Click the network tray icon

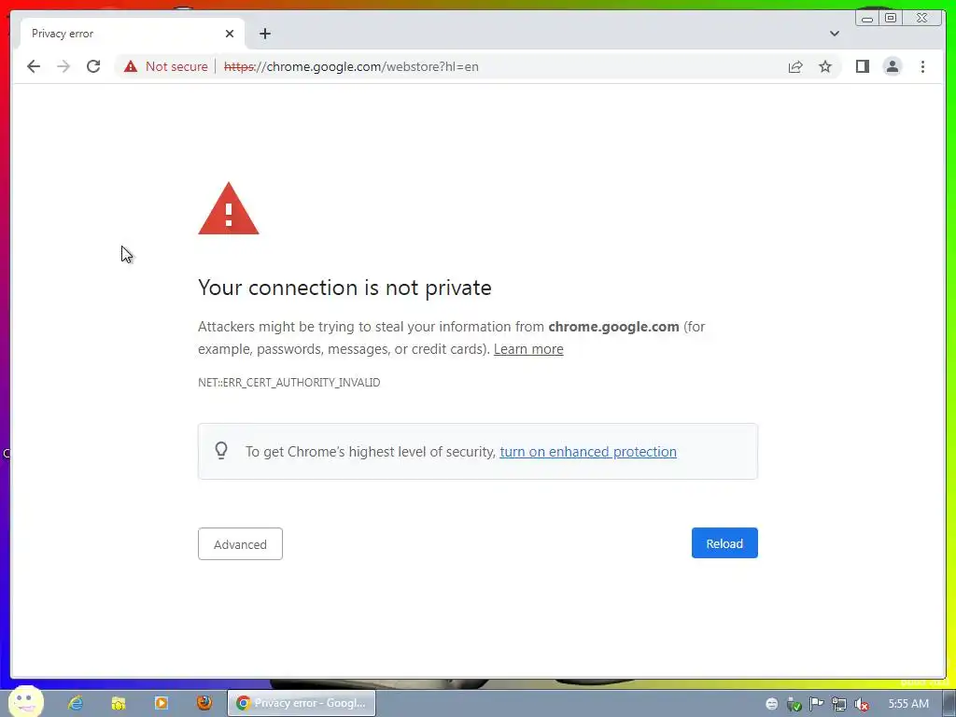pos(839,704)
